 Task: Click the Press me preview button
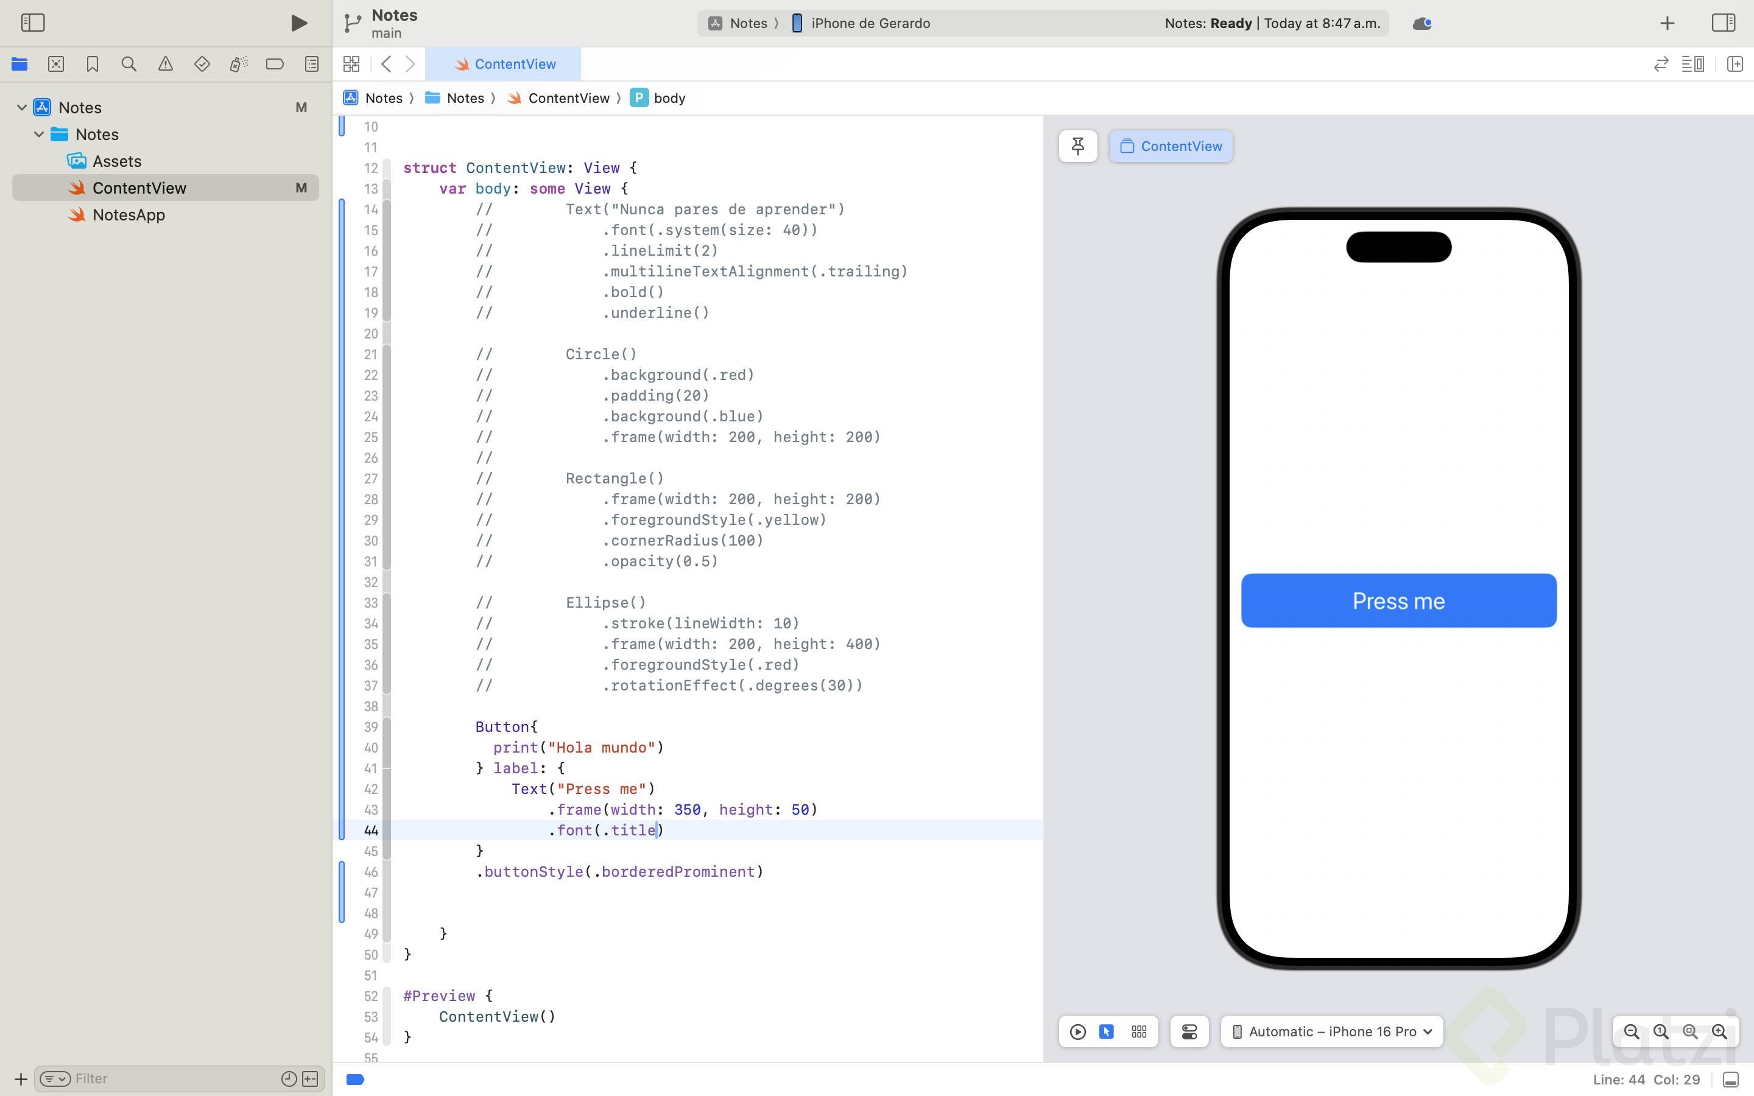pyautogui.click(x=1398, y=601)
